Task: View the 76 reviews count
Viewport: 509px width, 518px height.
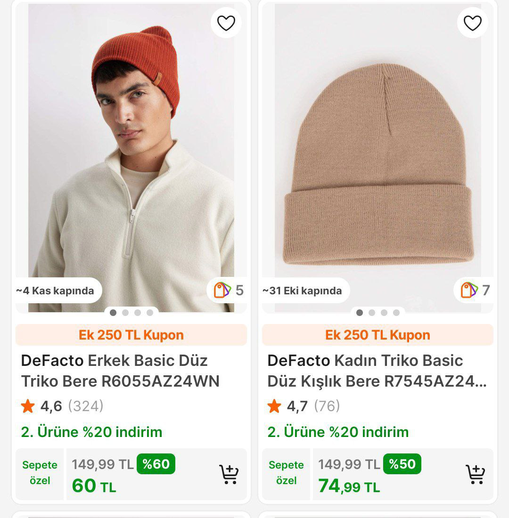Action: 327,406
